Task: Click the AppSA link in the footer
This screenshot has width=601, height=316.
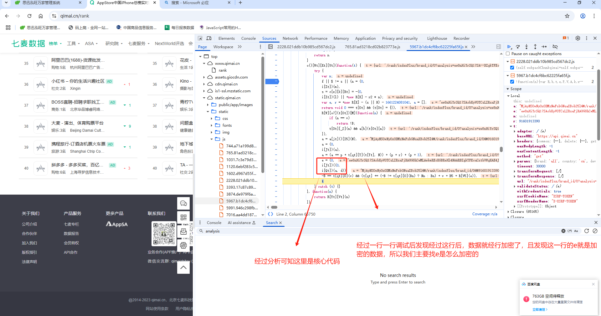Action: click(116, 224)
